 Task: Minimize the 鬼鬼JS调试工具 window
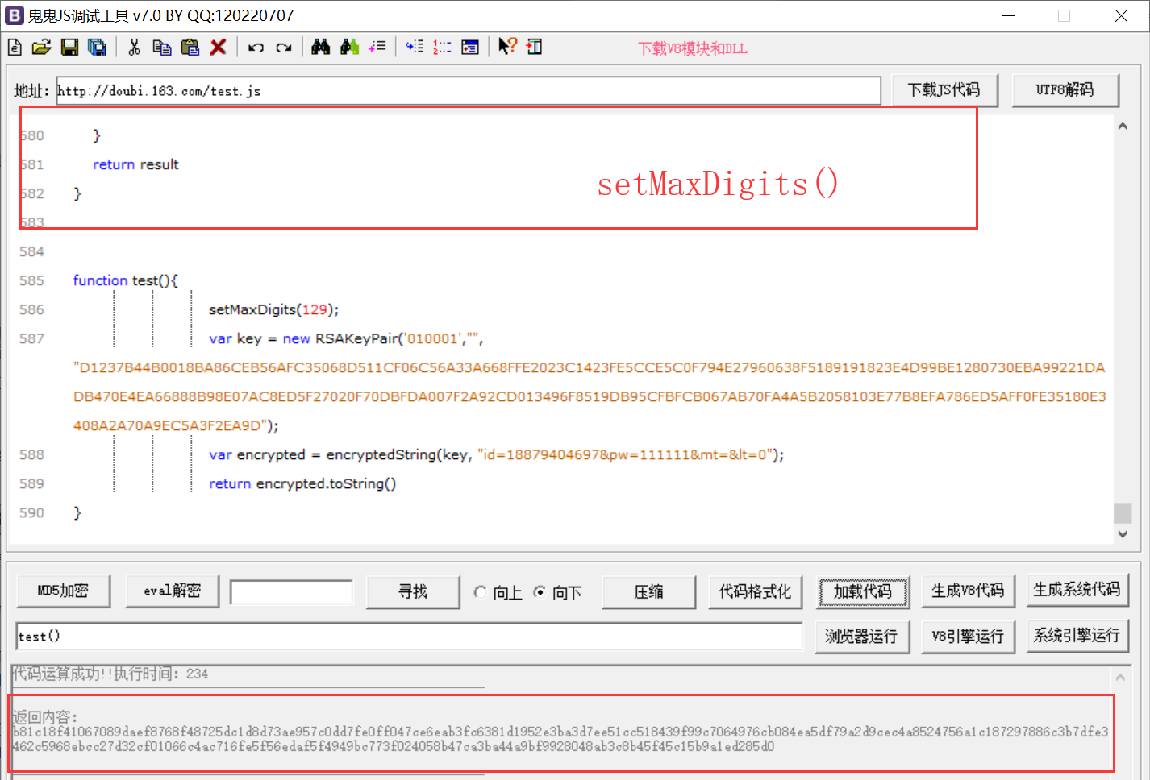(1008, 15)
